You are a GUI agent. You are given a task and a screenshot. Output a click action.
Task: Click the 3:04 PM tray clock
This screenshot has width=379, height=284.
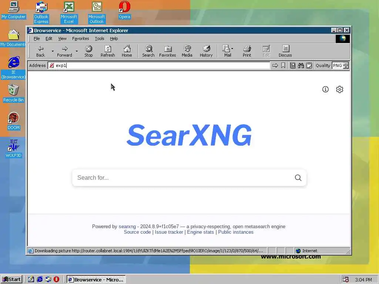coord(363,280)
